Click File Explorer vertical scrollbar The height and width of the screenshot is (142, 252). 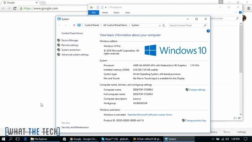241,49
